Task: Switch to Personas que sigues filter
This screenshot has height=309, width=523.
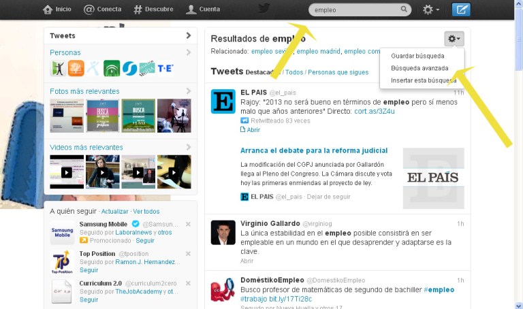Action: 338,72
